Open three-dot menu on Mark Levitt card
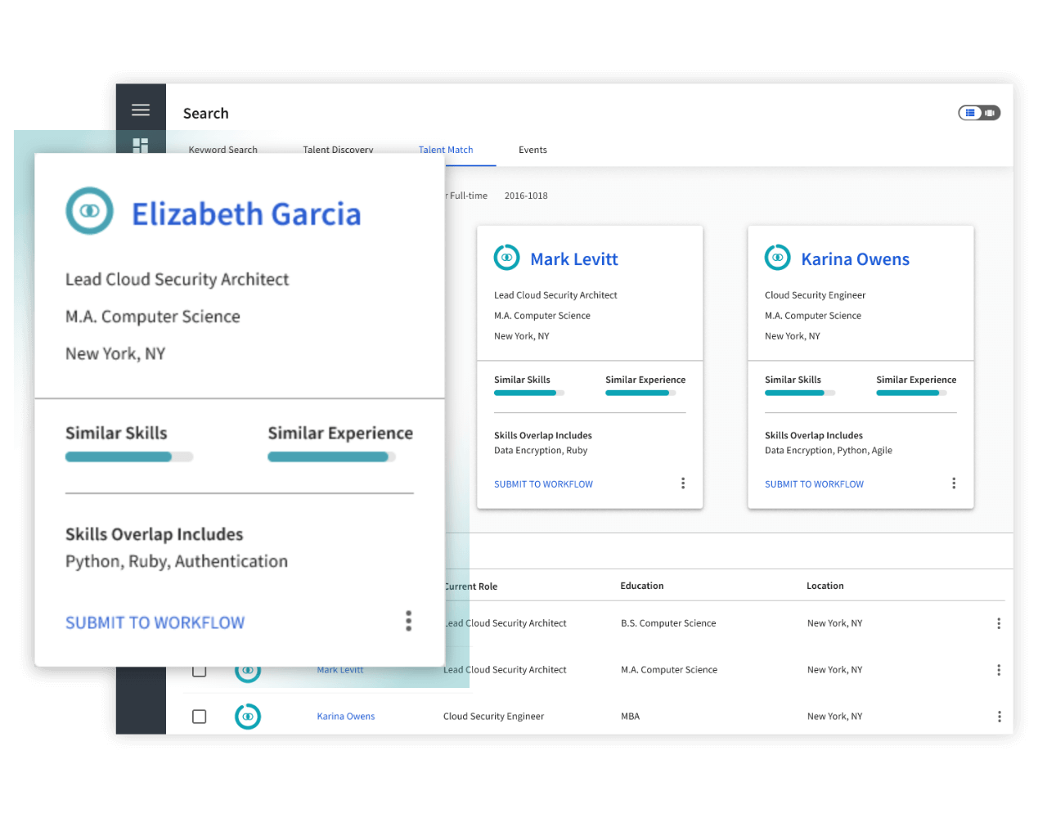The image size is (1047, 818). tap(683, 483)
